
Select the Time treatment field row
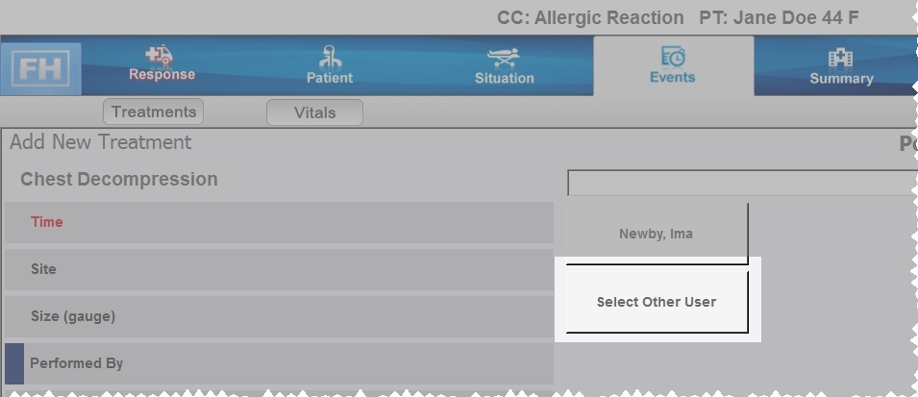click(280, 222)
